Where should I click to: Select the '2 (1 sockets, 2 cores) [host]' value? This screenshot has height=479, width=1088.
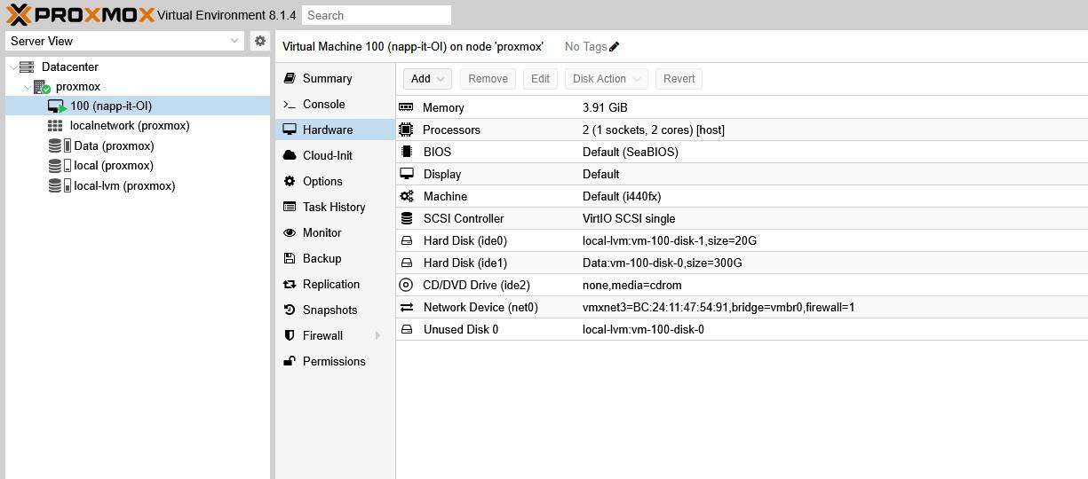[x=654, y=130]
